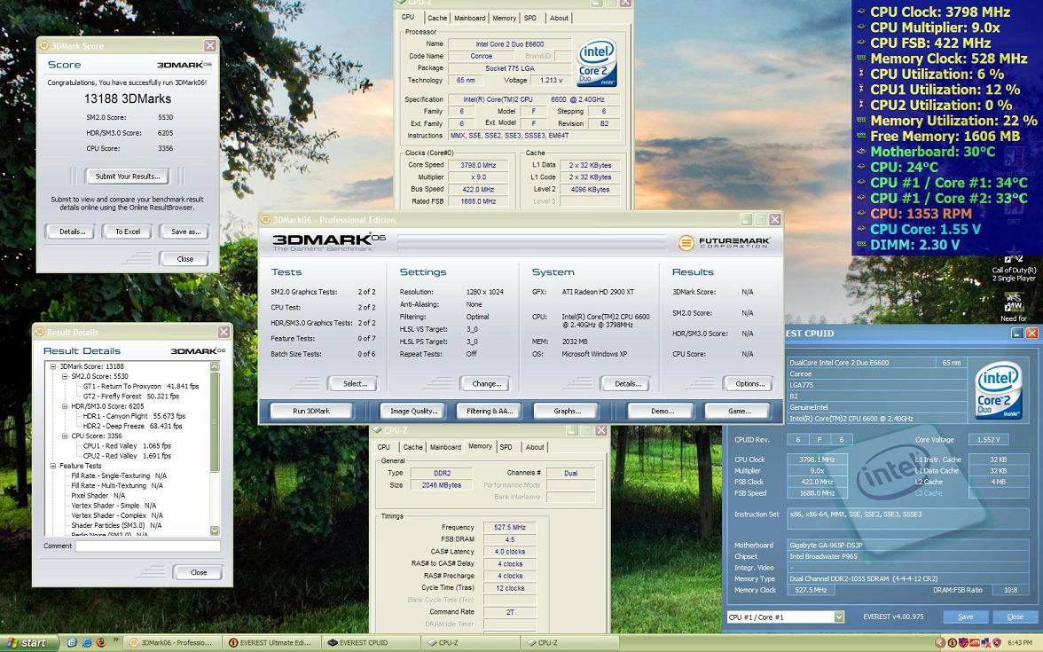The image size is (1043, 652).
Task: Click Details button under System
Action: click(628, 384)
